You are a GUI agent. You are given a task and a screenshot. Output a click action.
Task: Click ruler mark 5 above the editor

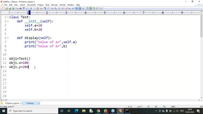(x=105, y=13)
